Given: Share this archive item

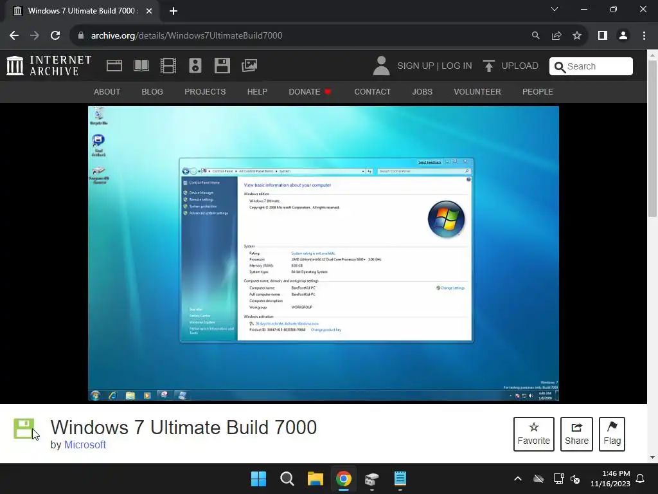Looking at the screenshot, I should pyautogui.click(x=576, y=434).
